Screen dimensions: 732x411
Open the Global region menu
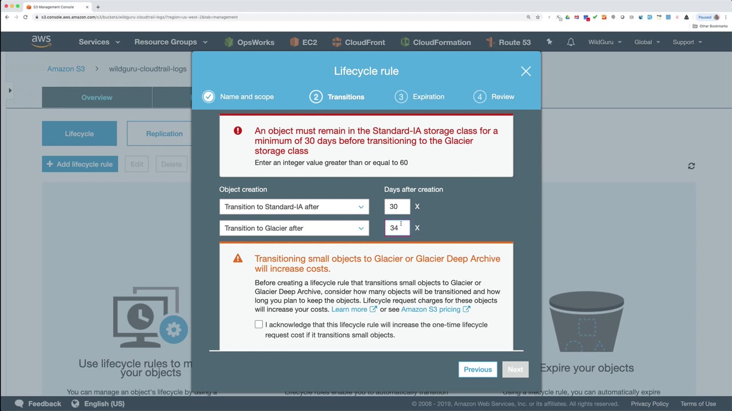tap(647, 42)
